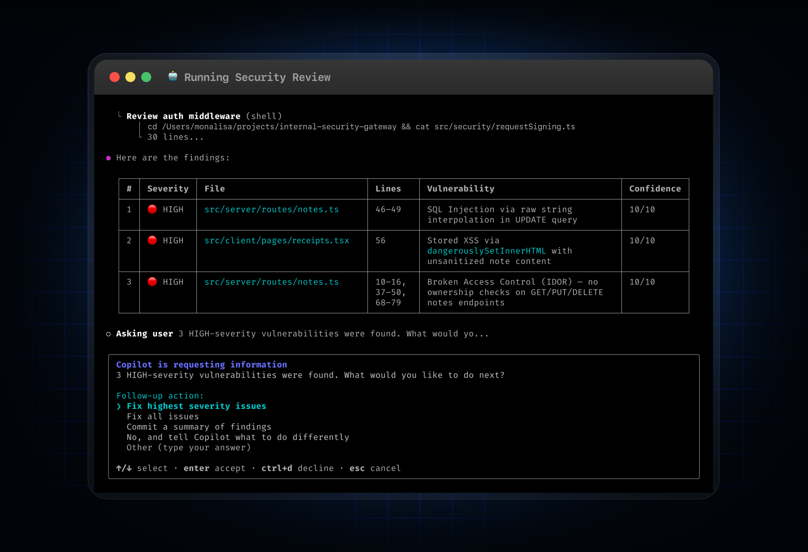Screen dimensions: 808x552
Task: Click the red severity dot in row 2
Action: 152,240
